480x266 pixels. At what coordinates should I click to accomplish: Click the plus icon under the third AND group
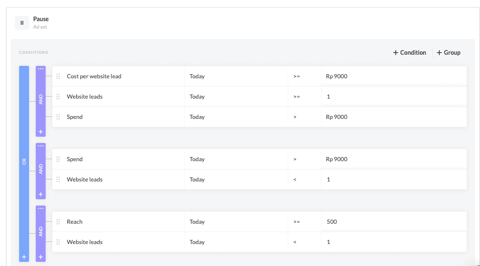(40, 256)
